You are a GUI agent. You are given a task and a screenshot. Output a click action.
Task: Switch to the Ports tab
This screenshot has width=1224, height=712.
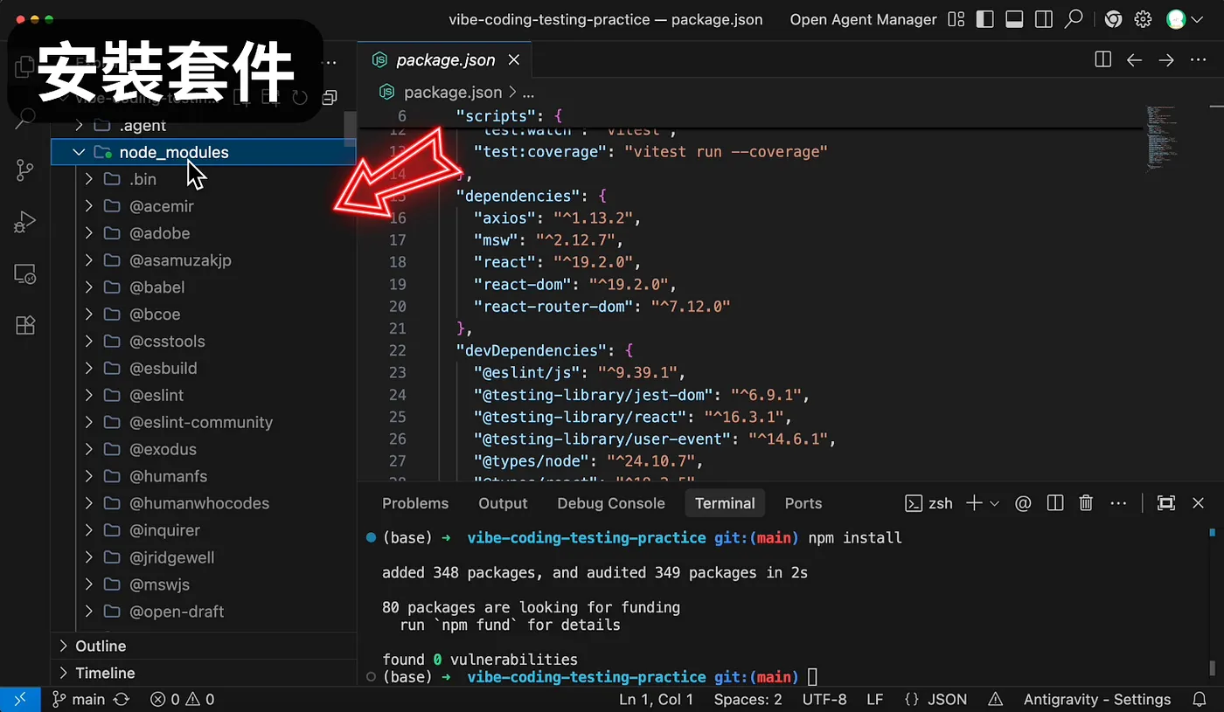[x=803, y=503]
